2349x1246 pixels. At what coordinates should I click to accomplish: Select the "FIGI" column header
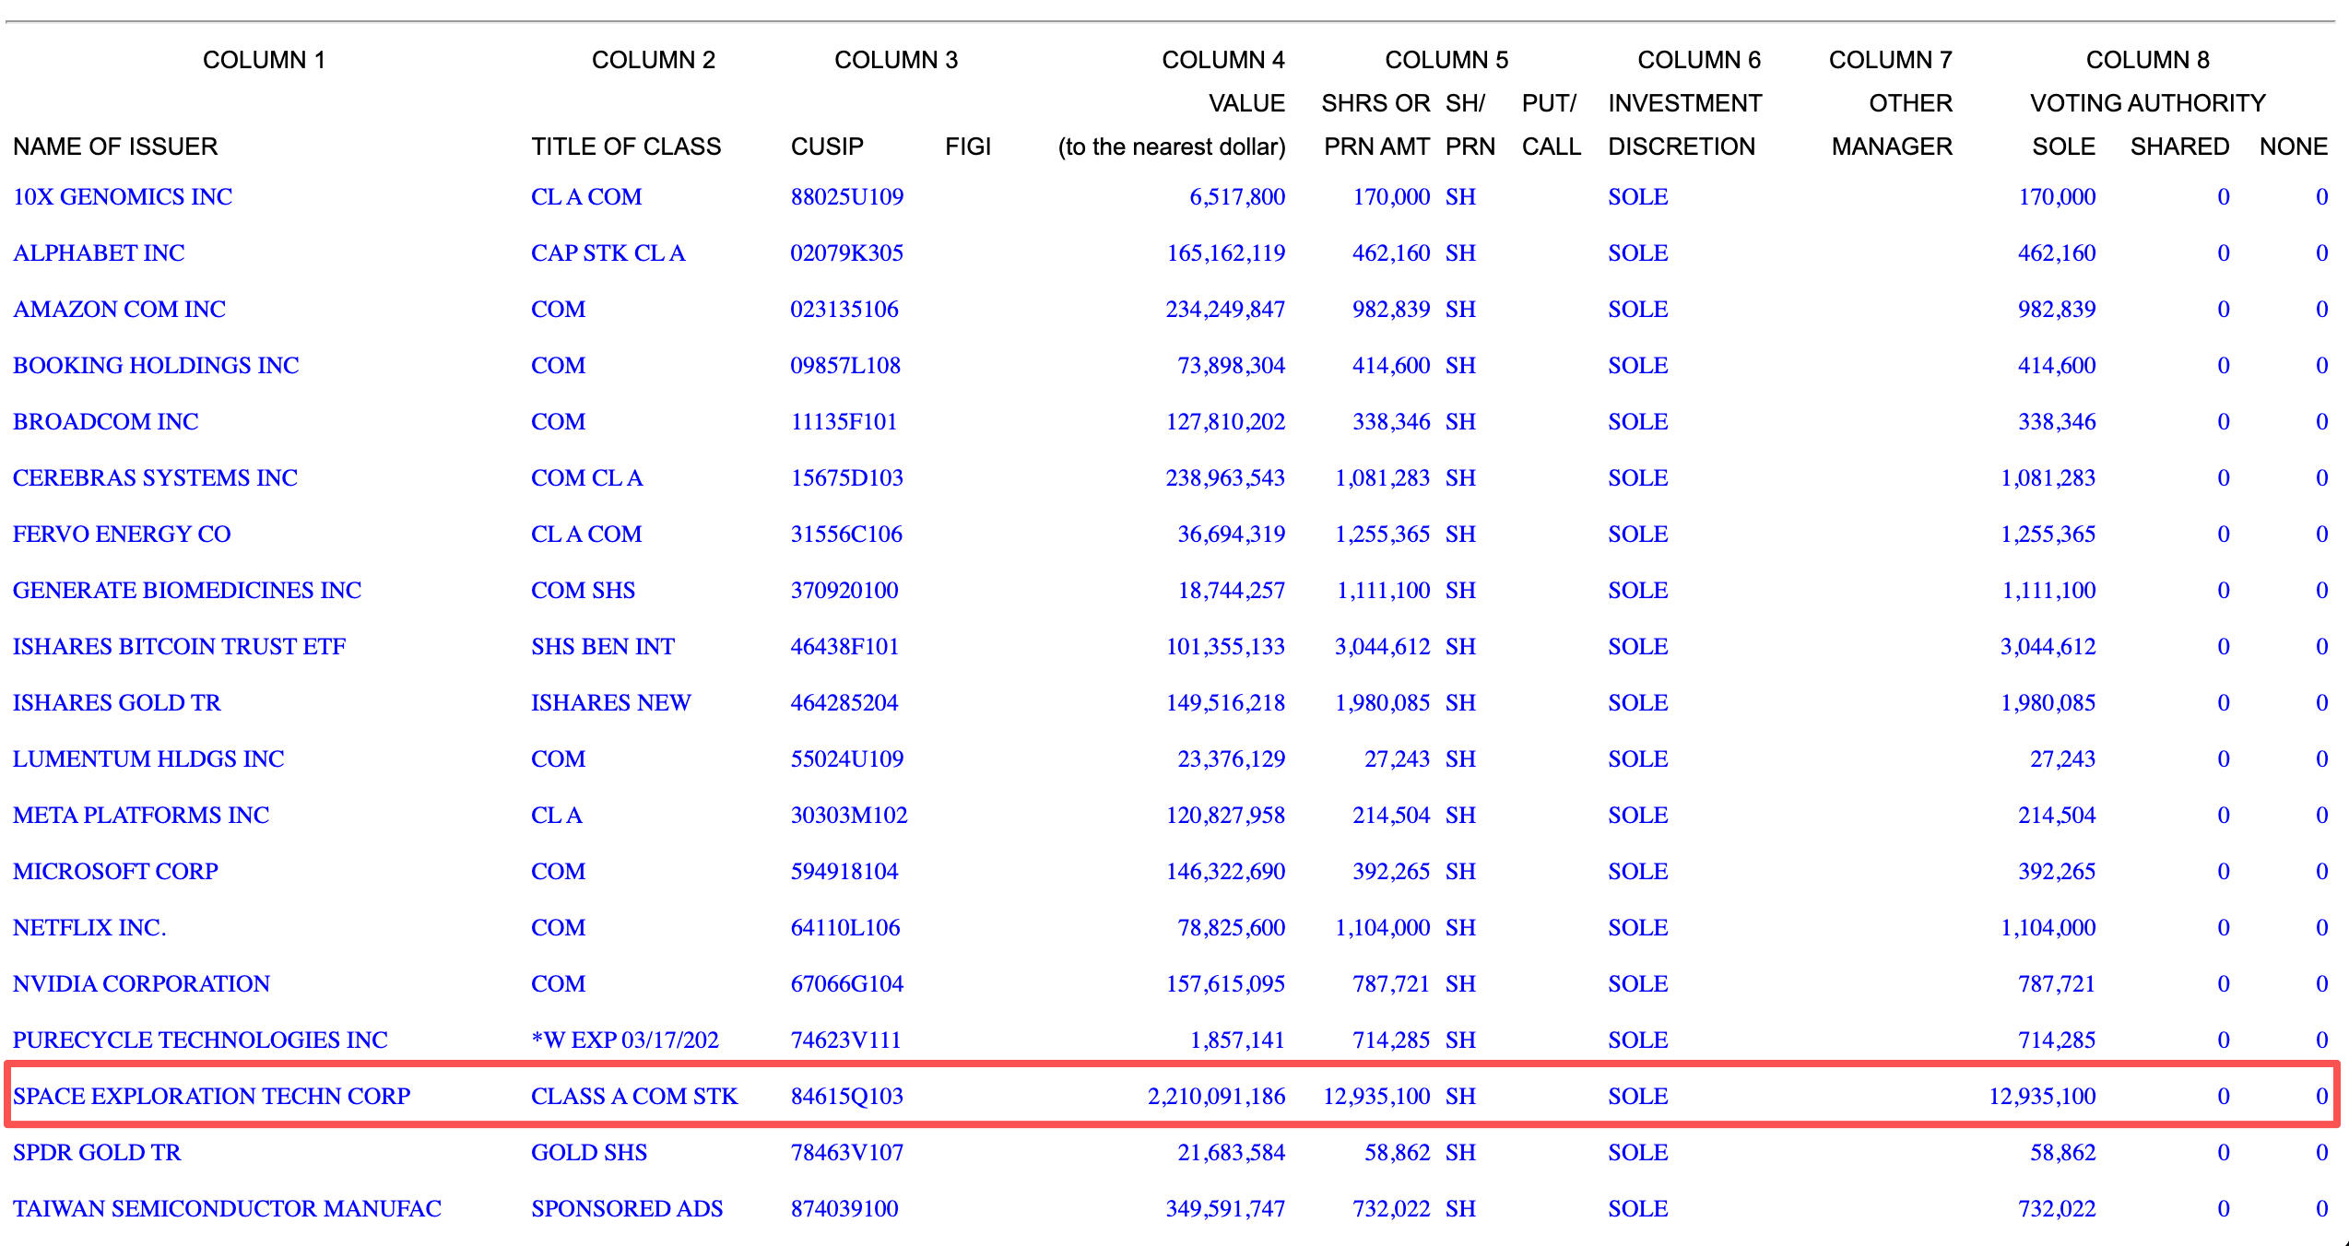pyautogui.click(x=968, y=147)
